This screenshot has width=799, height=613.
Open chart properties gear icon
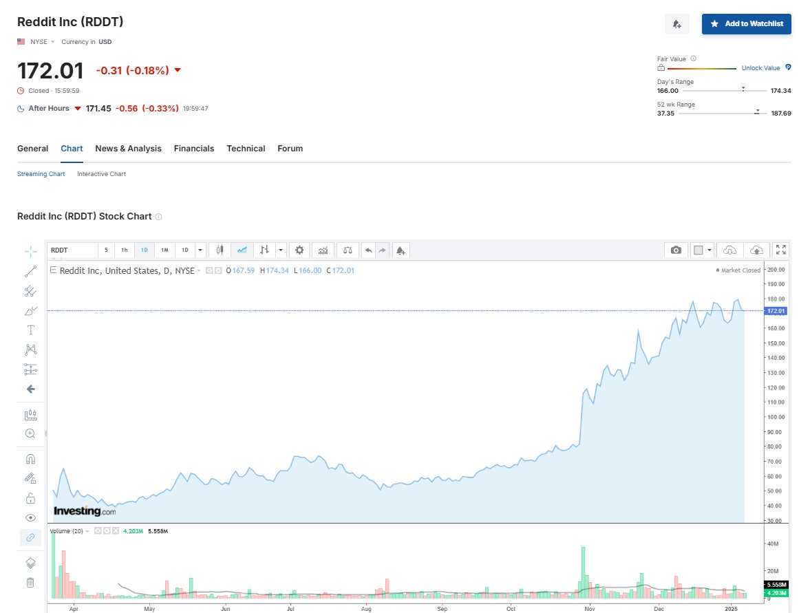(299, 250)
